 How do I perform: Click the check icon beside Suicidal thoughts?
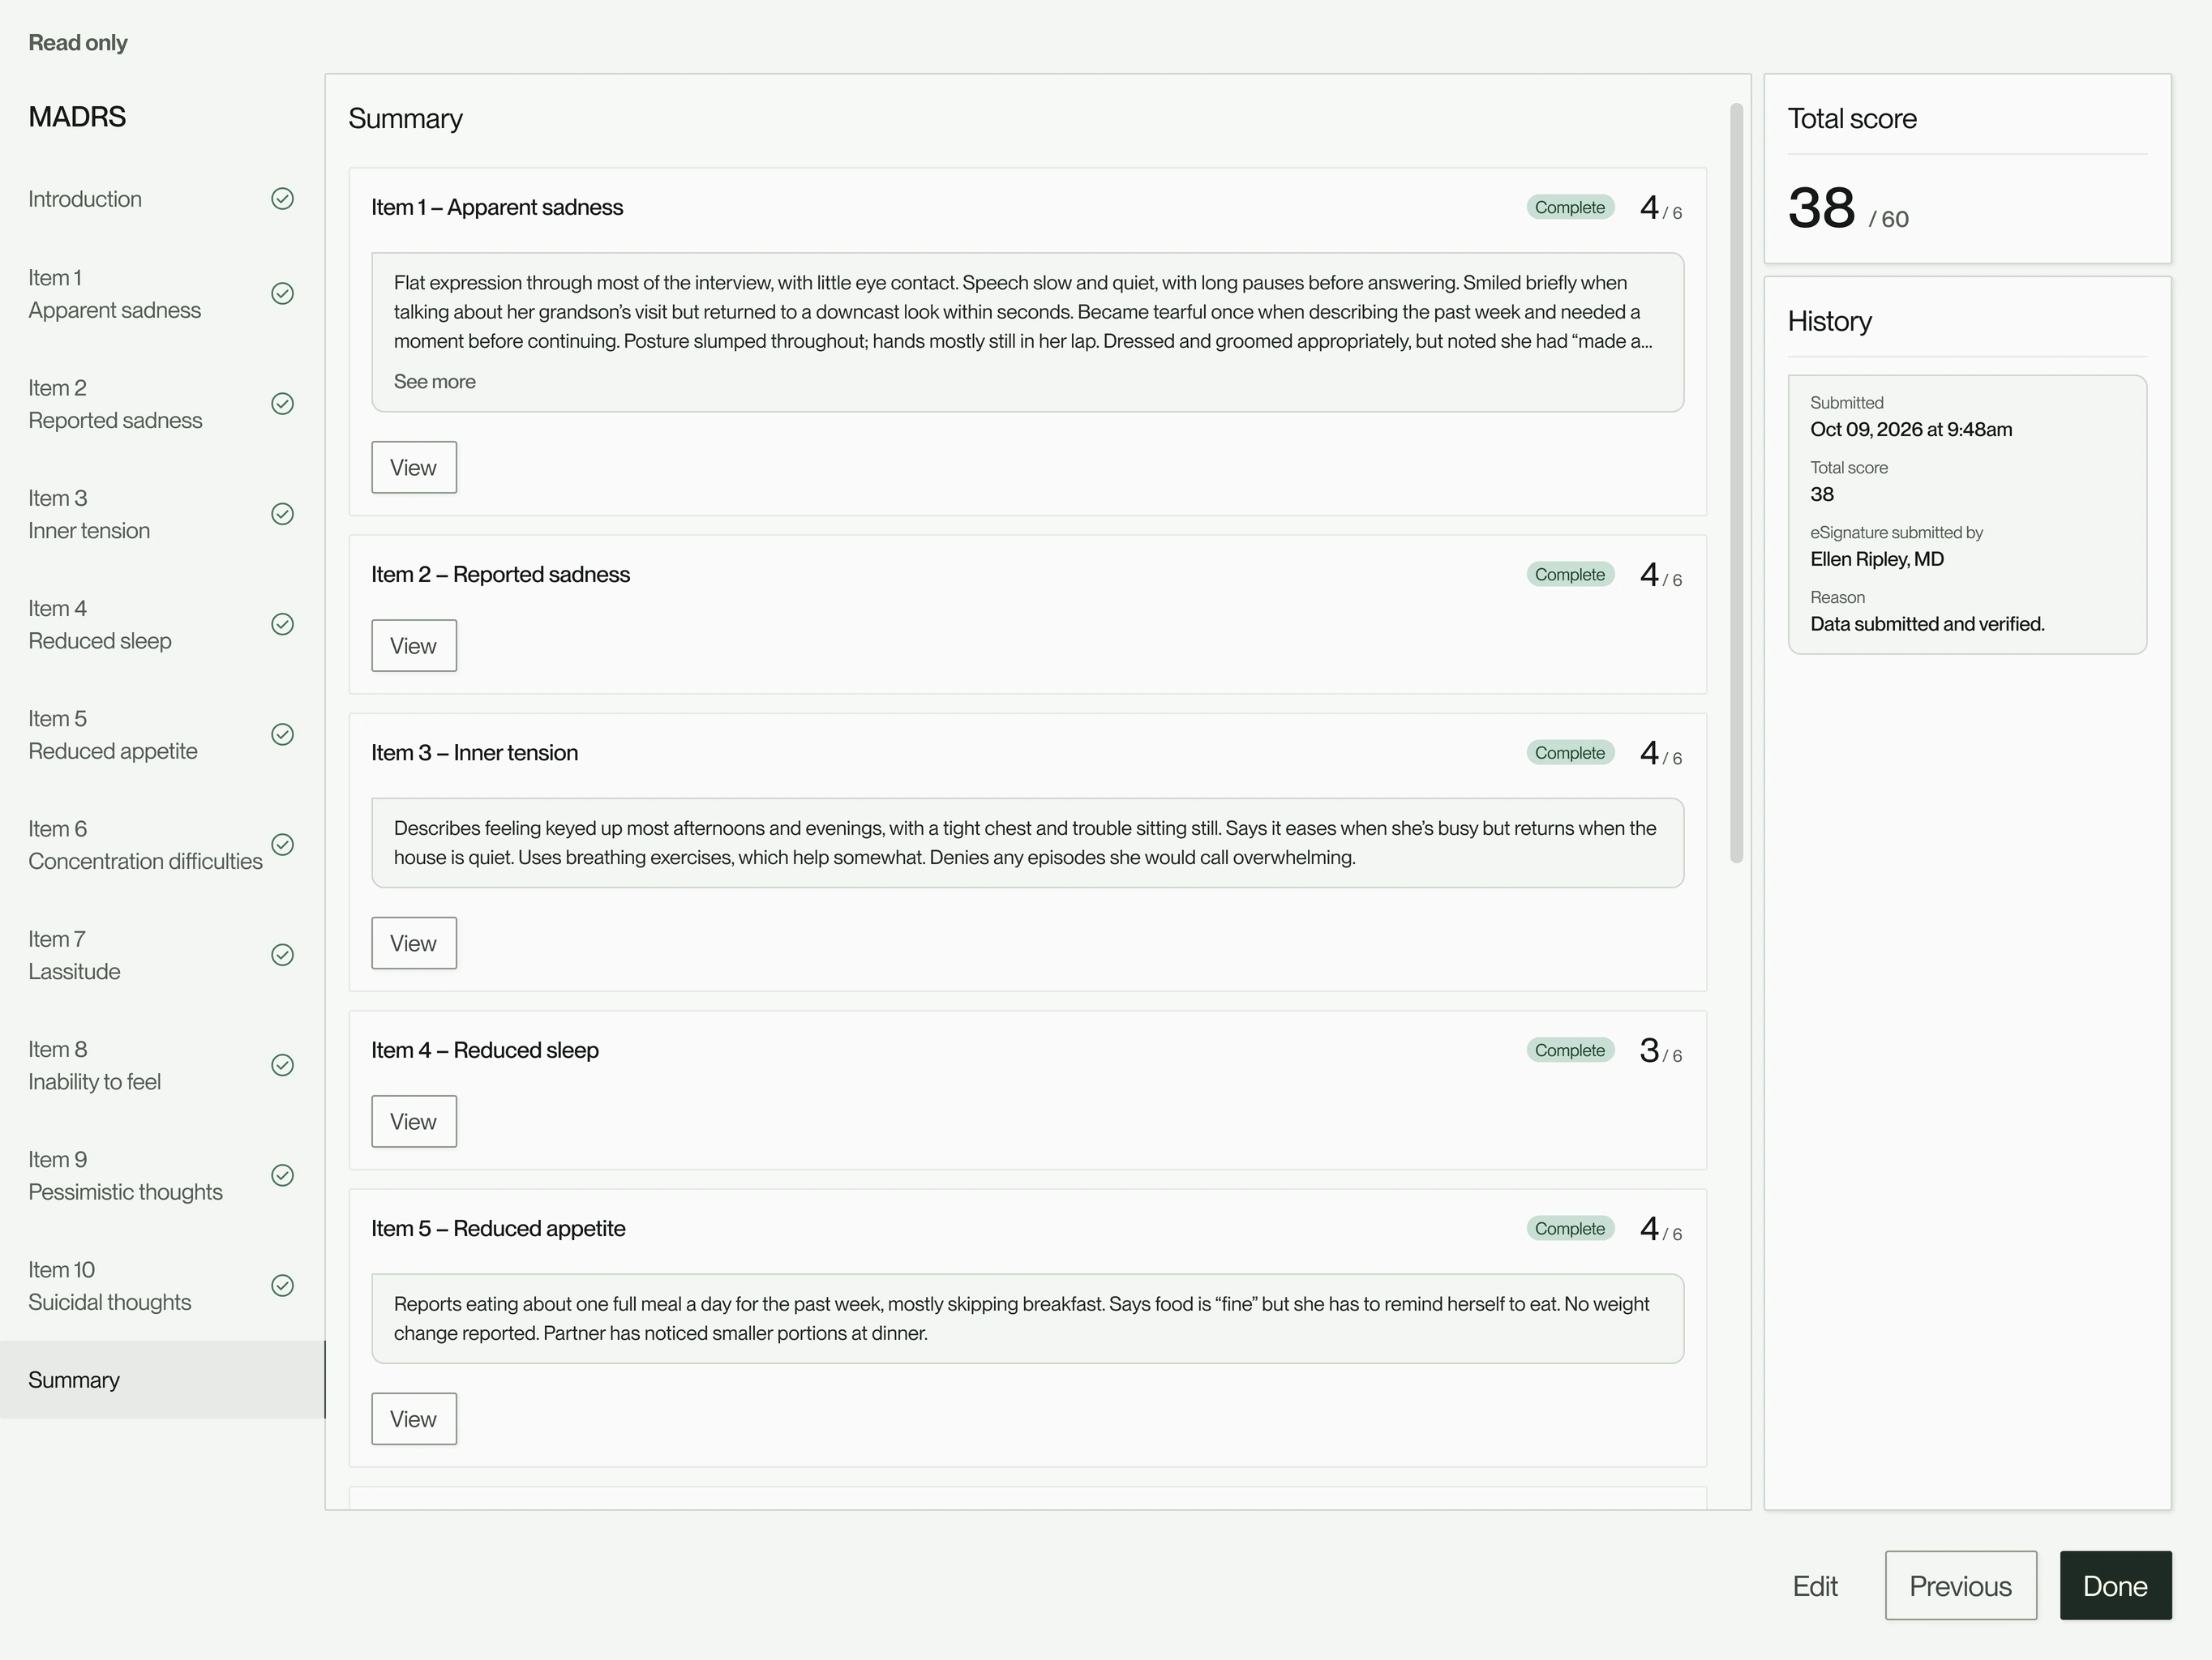(283, 1286)
